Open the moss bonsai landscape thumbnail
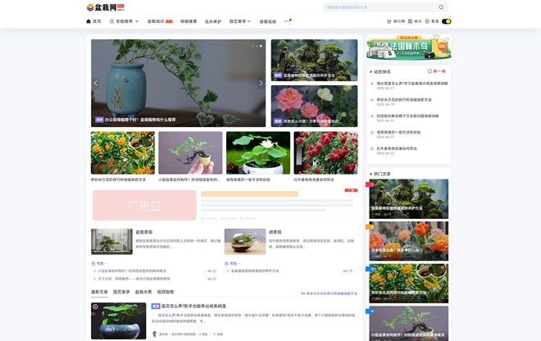Viewport: 541px width, 341px height. tap(314, 60)
